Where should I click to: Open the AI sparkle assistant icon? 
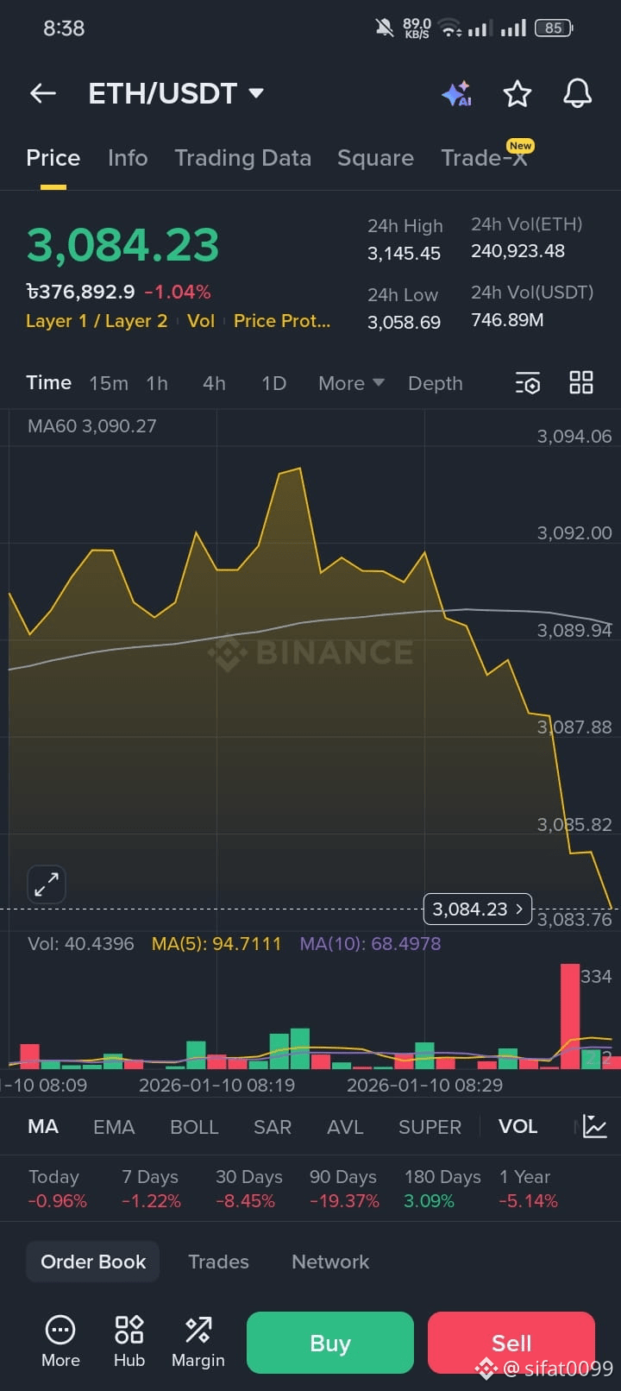pyautogui.click(x=456, y=93)
